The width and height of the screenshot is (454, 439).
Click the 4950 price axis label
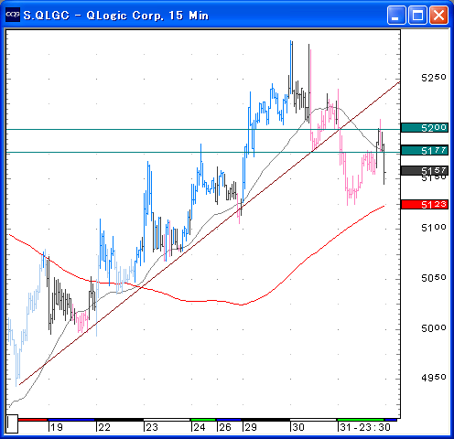pyautogui.click(x=434, y=378)
